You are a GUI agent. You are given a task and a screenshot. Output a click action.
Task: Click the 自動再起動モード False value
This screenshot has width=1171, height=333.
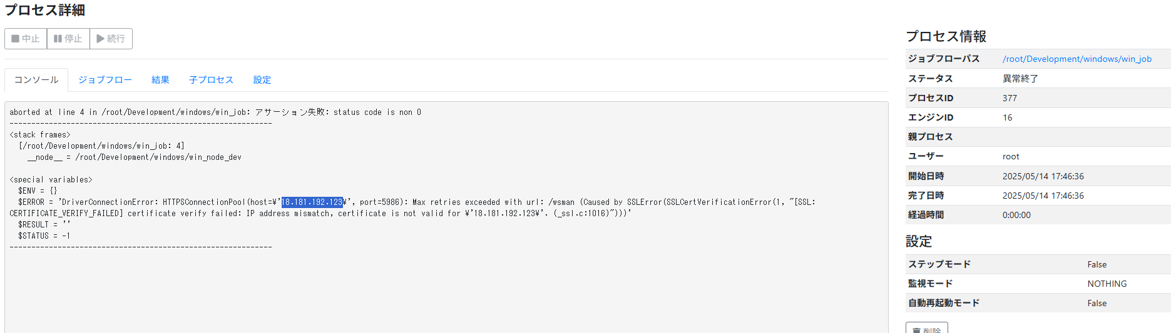(1097, 304)
